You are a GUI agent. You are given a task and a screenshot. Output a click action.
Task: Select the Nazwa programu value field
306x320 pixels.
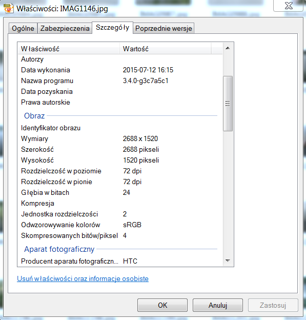coord(171,81)
